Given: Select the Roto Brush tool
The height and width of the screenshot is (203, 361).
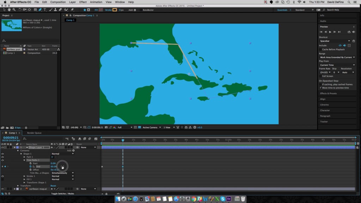Looking at the screenshot, I should (66, 10).
